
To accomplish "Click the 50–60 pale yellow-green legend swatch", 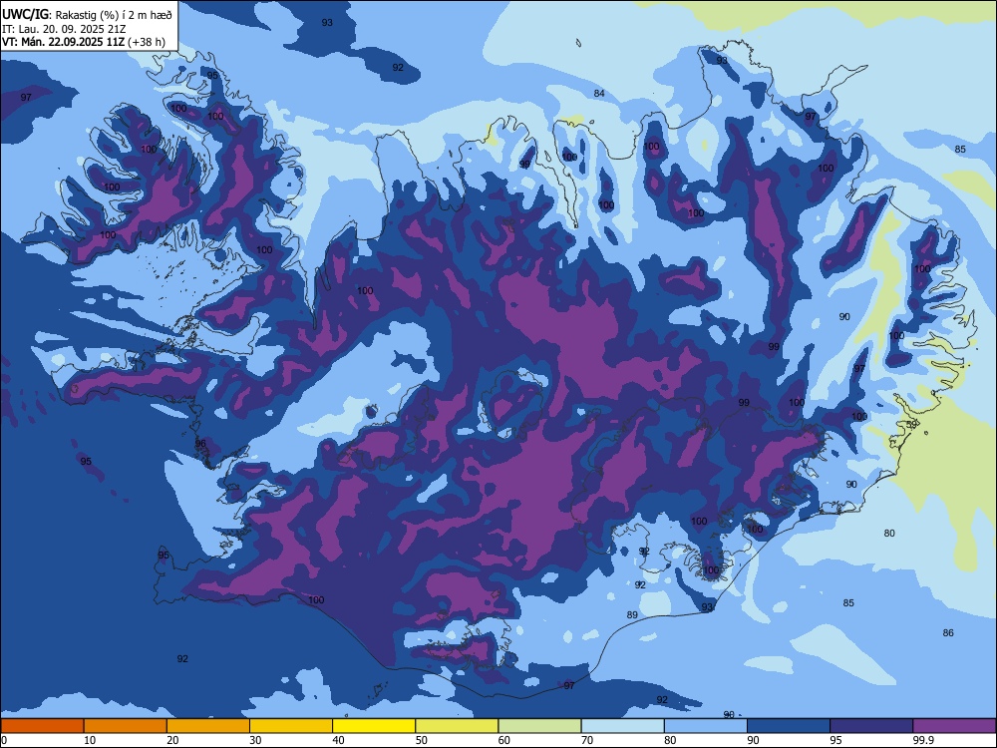I will pos(458,726).
